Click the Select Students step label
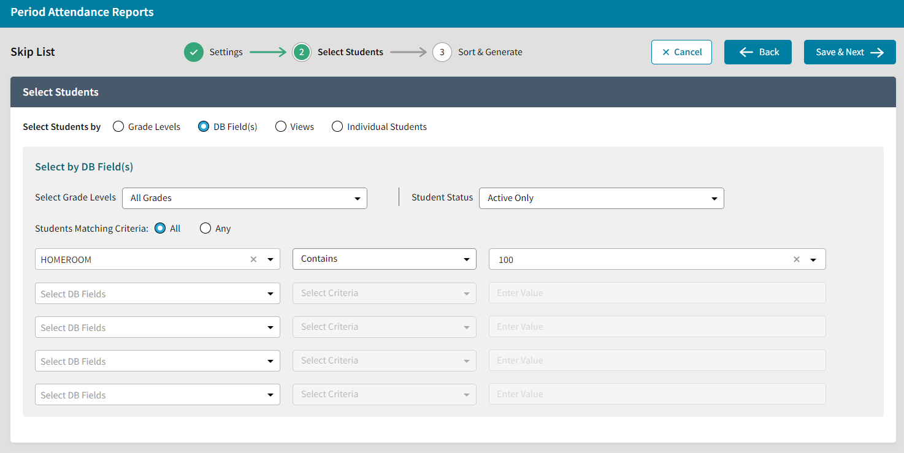Screen dimensions: 904x453 point(350,52)
